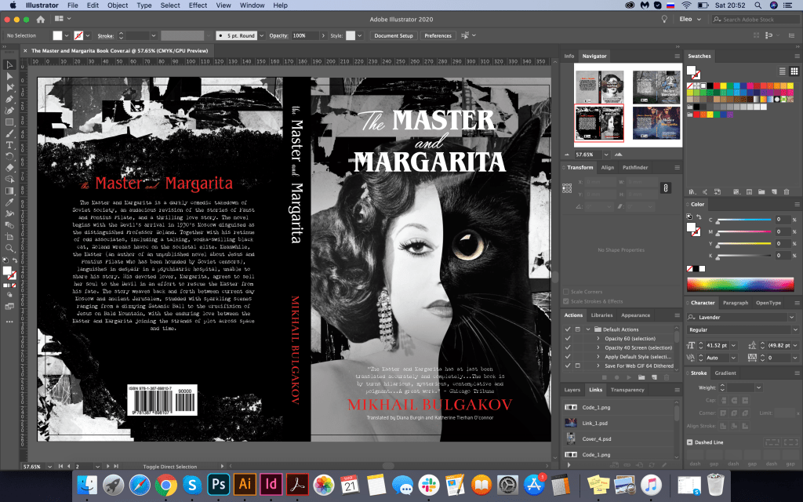Select the Eyedropper tool
This screenshot has height=502, width=803.
click(9, 202)
